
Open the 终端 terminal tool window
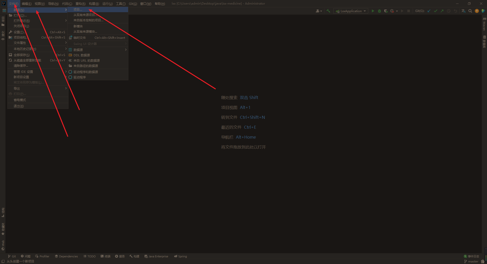(105, 256)
